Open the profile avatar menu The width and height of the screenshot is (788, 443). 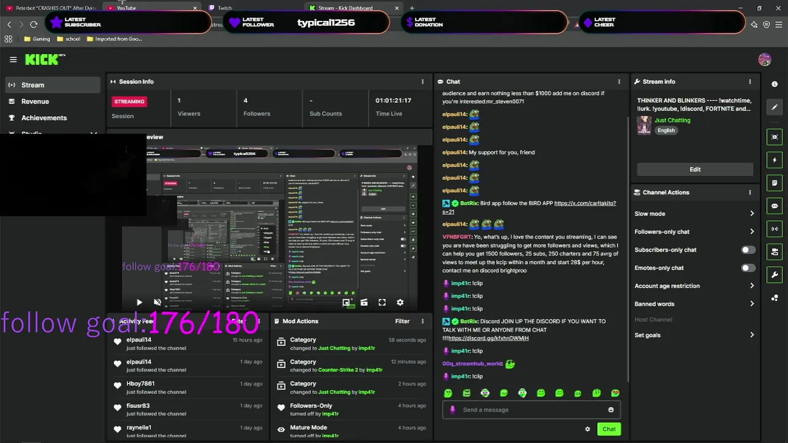(x=765, y=60)
